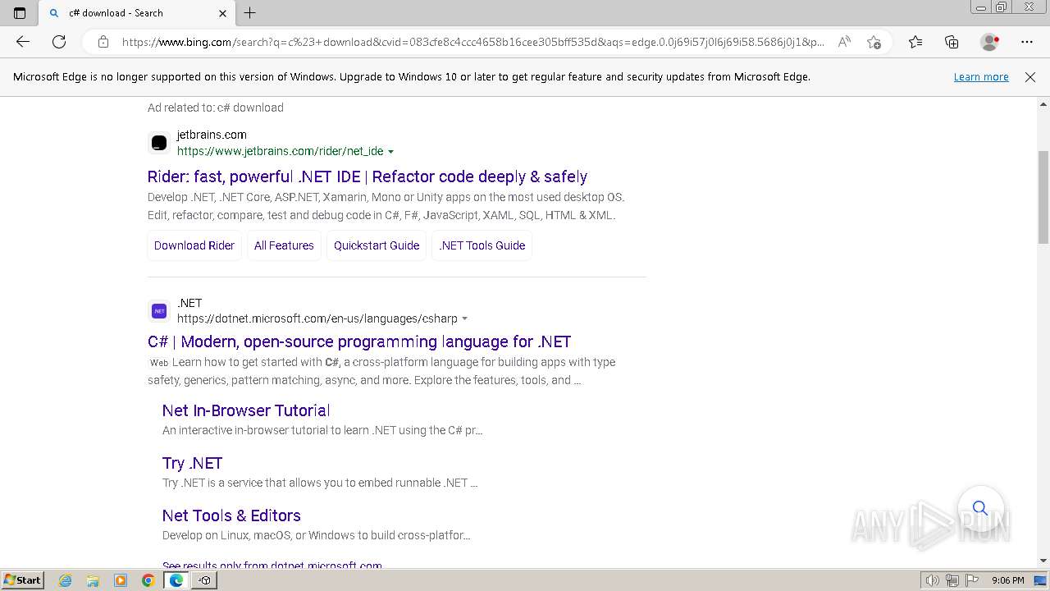Close the 'c# download - Search' tab
1050x591 pixels.
point(222,13)
